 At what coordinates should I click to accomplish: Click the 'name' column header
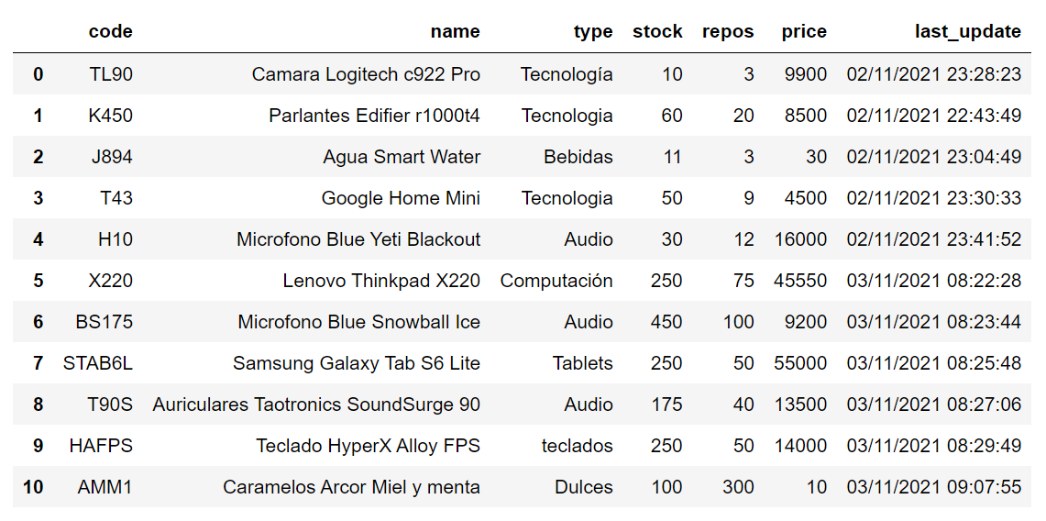pos(455,31)
